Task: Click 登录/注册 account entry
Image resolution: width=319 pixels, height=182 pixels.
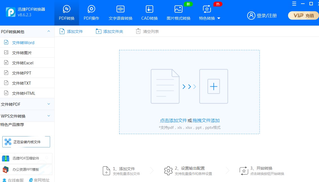Action: [x=262, y=16]
